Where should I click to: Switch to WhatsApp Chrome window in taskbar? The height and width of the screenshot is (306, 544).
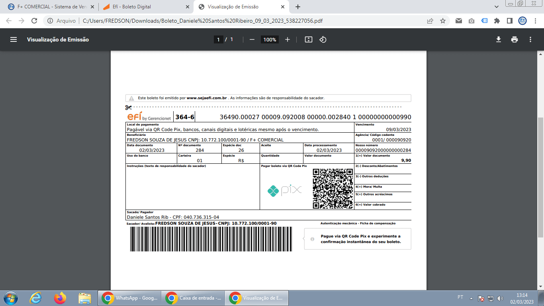[129, 298]
